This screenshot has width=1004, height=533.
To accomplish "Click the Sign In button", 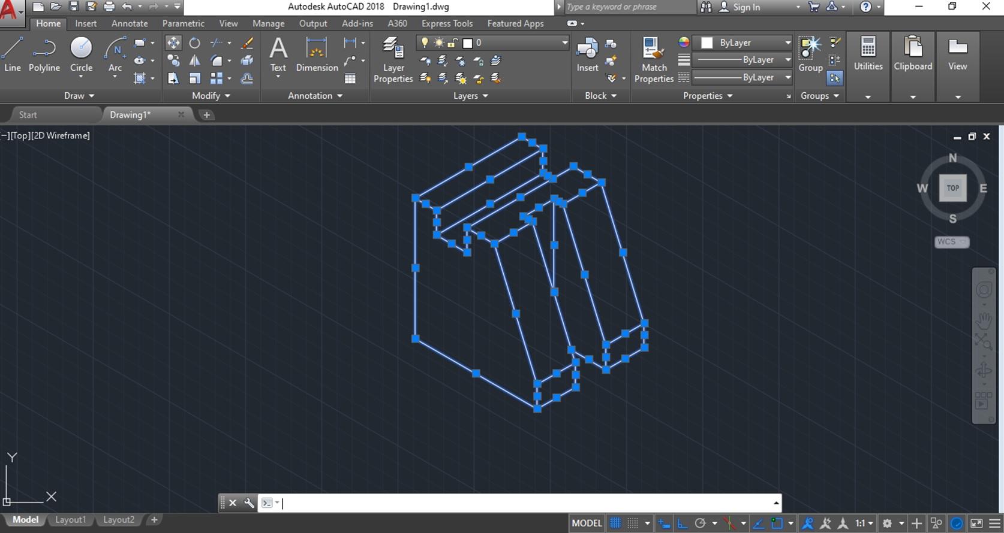I will pos(746,7).
